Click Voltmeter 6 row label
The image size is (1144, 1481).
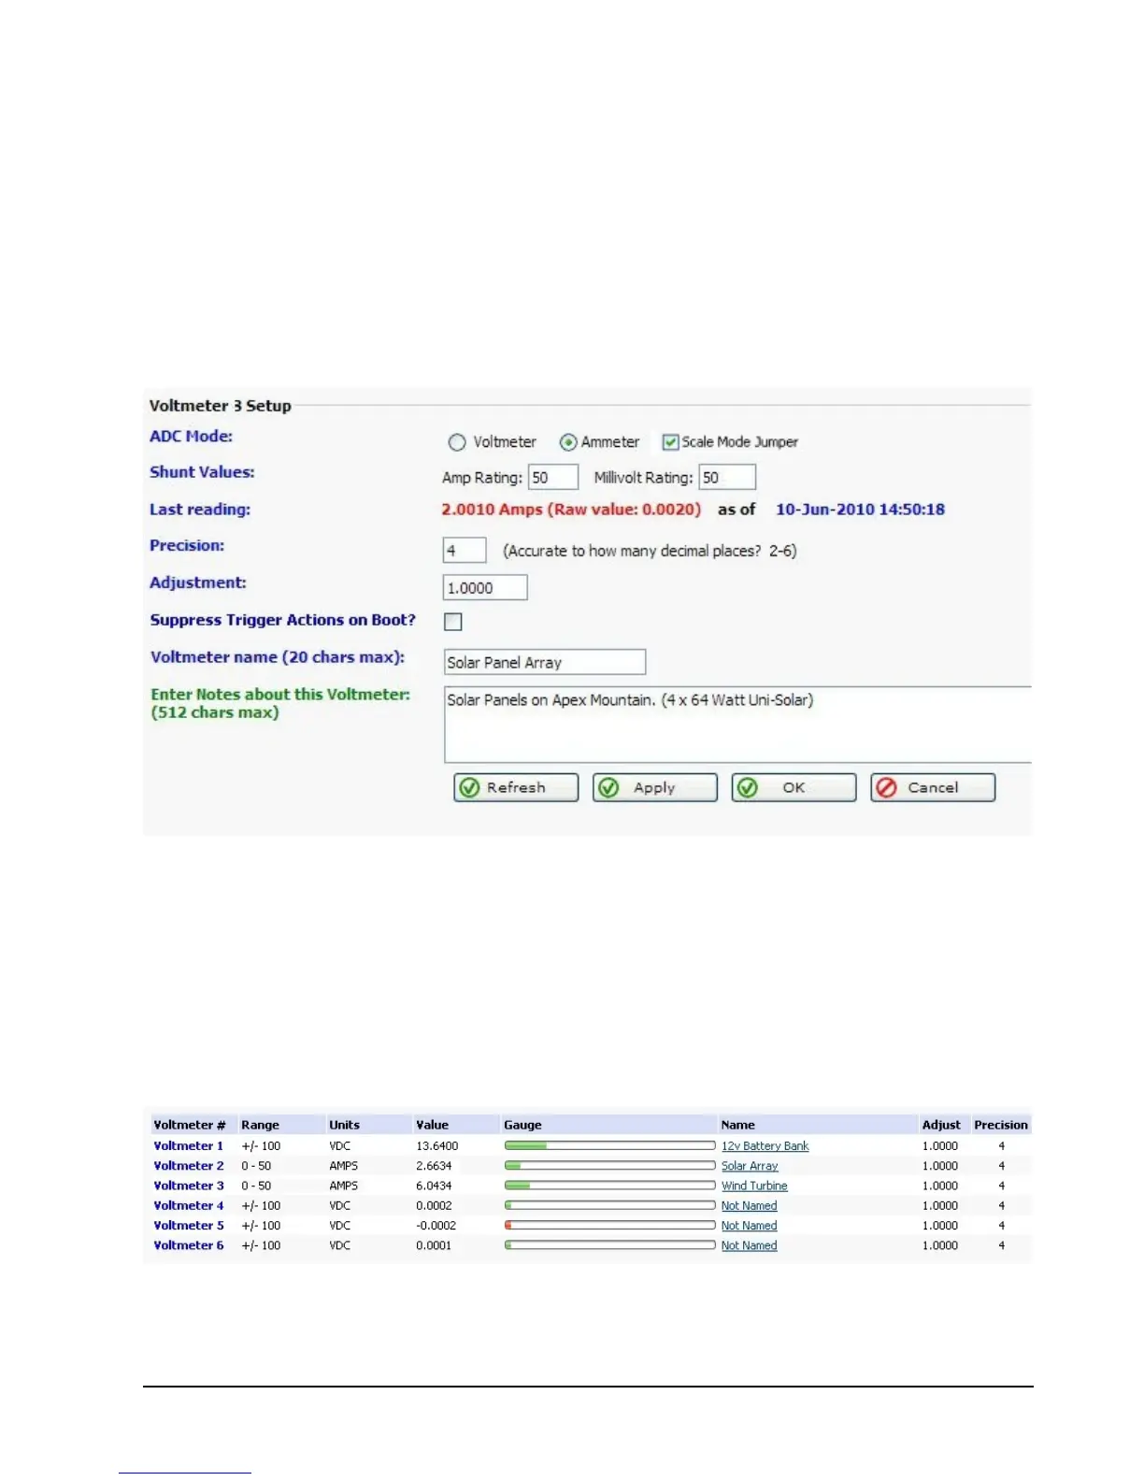tap(189, 1245)
